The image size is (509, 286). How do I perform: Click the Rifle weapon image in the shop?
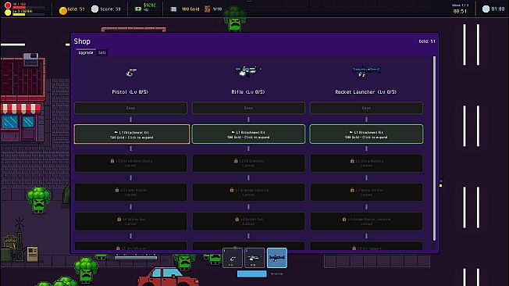click(248, 71)
